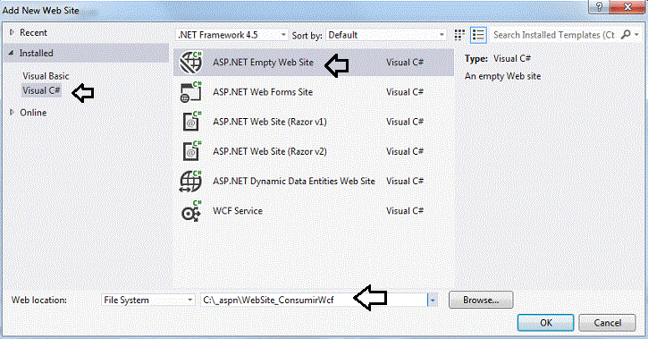Select Visual C# in the tree
648x339 pixels.
point(41,90)
